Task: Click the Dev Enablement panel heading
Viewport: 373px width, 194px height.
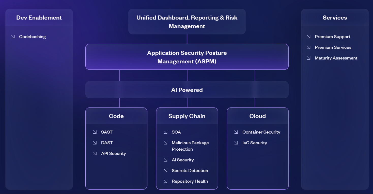Action: (x=39, y=18)
